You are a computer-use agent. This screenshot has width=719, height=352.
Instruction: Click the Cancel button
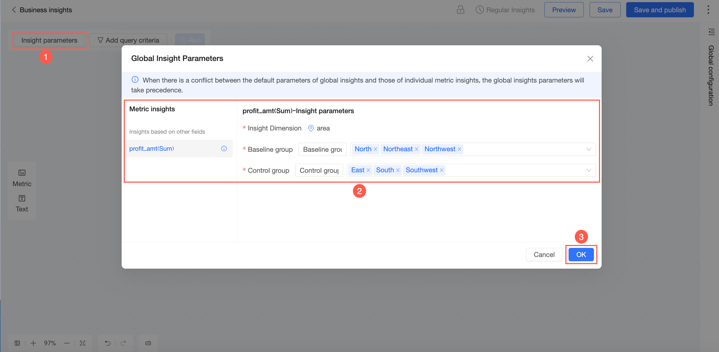click(544, 255)
